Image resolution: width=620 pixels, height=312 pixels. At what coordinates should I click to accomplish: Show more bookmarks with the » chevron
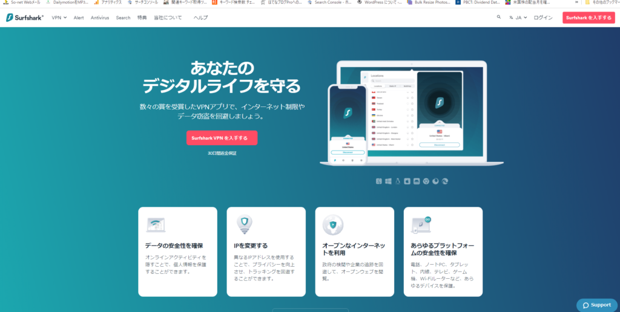[576, 2]
